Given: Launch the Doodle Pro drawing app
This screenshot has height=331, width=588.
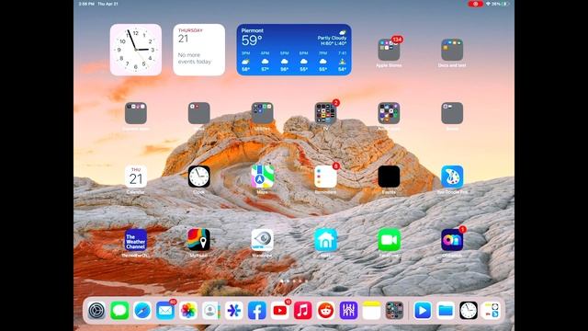Looking at the screenshot, I should click(x=452, y=177).
